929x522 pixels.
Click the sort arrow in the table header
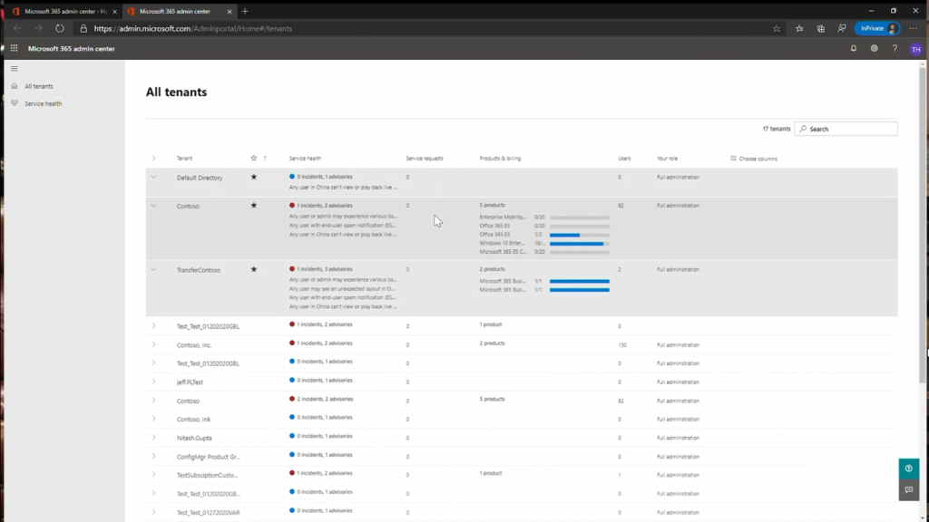(265, 158)
